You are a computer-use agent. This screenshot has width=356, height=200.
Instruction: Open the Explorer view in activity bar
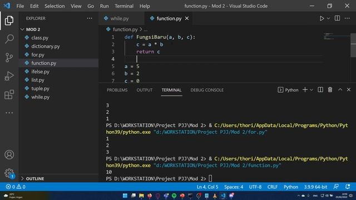click(9, 21)
